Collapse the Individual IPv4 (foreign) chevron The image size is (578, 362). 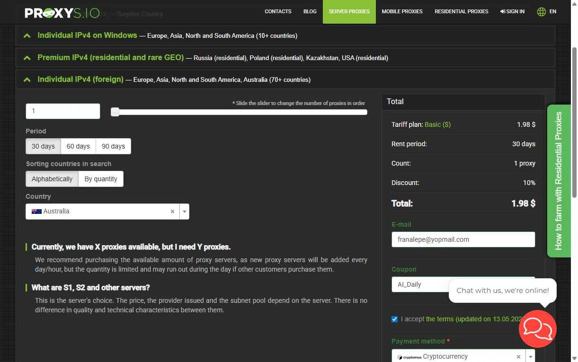[27, 79]
